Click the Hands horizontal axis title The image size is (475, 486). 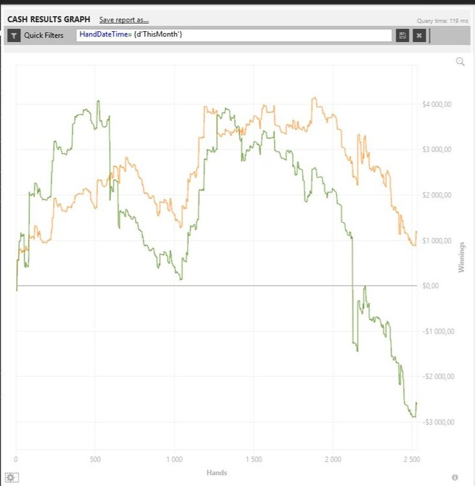(217, 473)
